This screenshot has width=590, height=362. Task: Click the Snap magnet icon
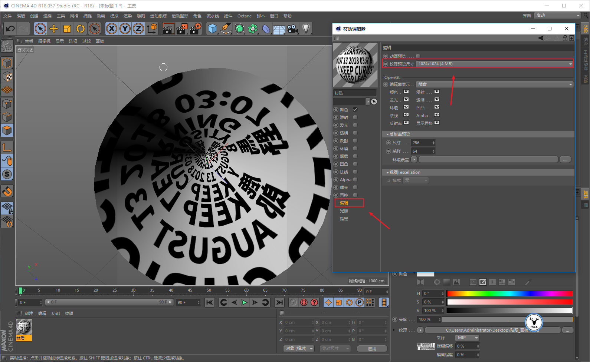7,191
